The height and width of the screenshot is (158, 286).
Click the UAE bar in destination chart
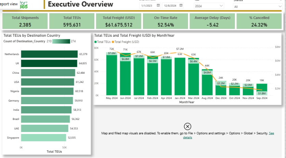(44, 129)
